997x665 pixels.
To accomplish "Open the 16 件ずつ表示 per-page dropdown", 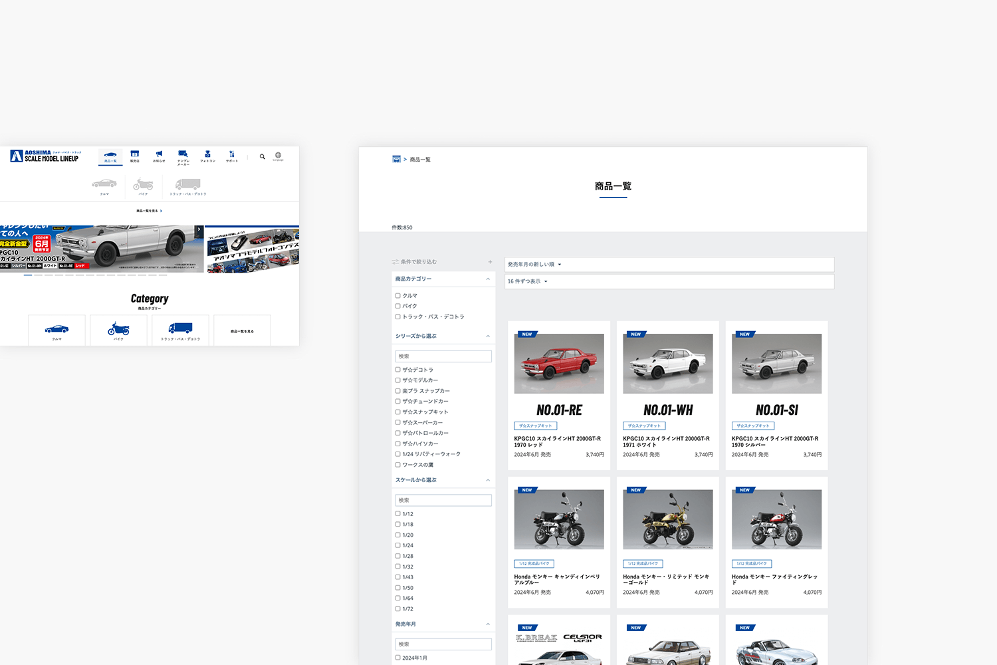I will 669,282.
